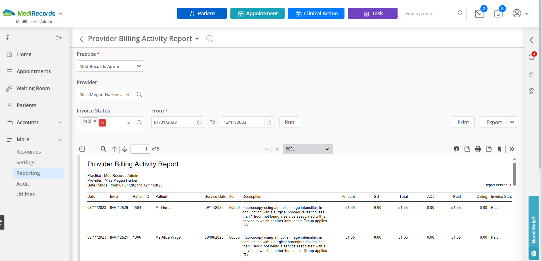The width and height of the screenshot is (542, 261).
Task: Click the Clinical Action button
Action: click(x=316, y=13)
